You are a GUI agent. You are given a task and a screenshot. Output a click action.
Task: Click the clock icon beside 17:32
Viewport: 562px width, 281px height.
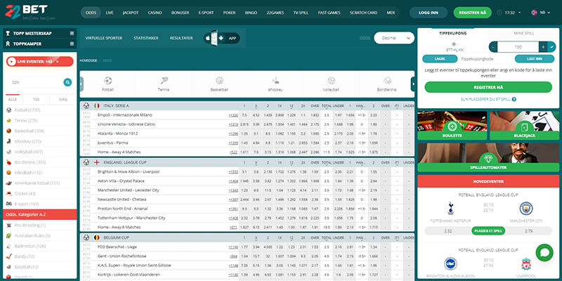click(x=499, y=13)
